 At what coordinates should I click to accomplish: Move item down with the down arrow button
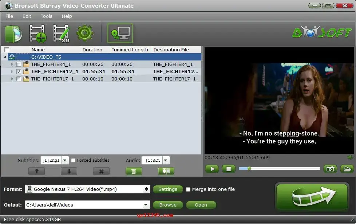[69, 171]
